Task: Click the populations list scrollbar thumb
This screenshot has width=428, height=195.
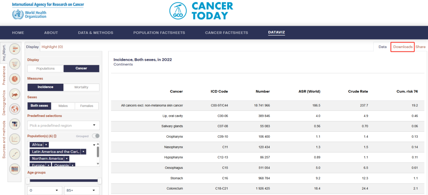Action: pyautogui.click(x=98, y=152)
